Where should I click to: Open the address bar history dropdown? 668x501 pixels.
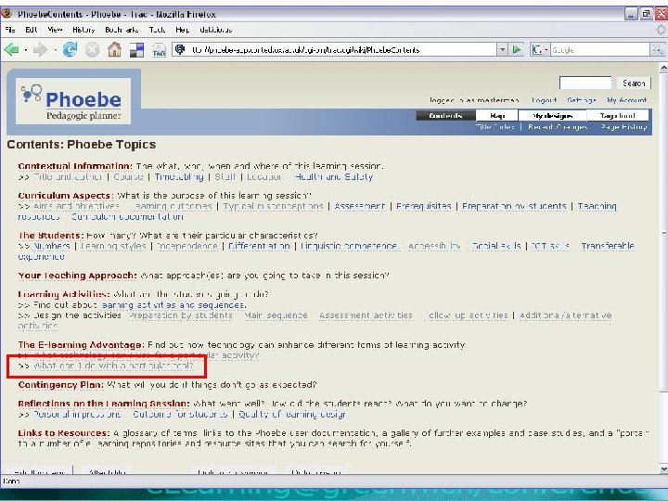tap(502, 49)
